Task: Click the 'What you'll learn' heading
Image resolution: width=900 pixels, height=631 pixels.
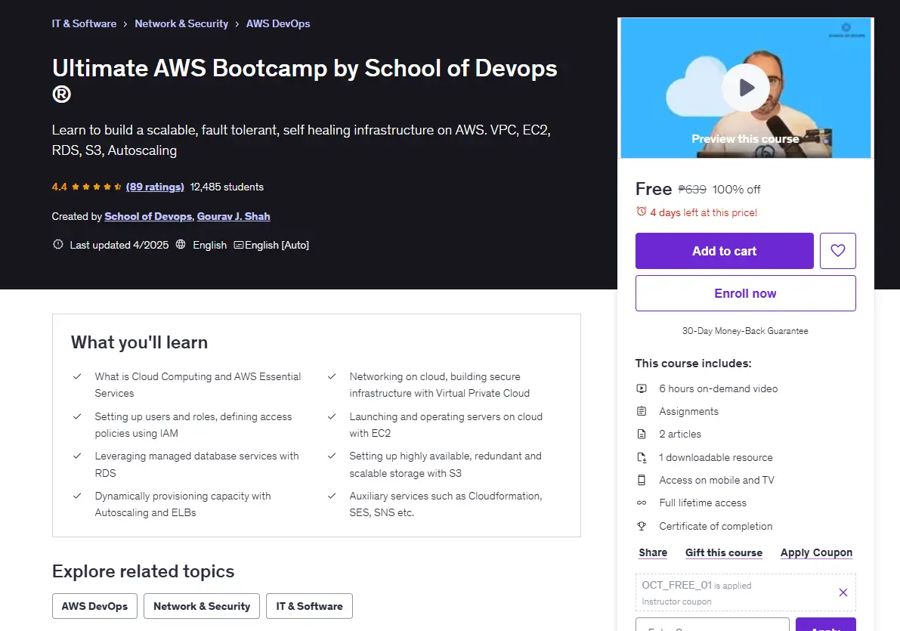Action: [x=140, y=342]
